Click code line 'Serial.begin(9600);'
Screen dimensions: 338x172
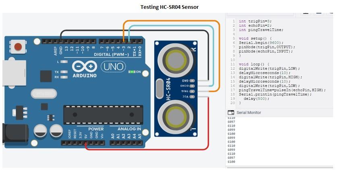tap(261, 42)
